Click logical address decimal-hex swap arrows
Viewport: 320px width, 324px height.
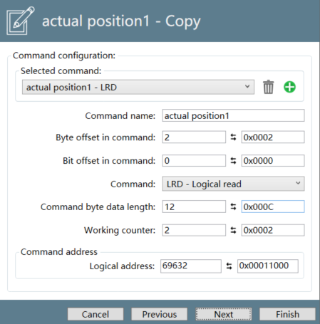click(229, 266)
